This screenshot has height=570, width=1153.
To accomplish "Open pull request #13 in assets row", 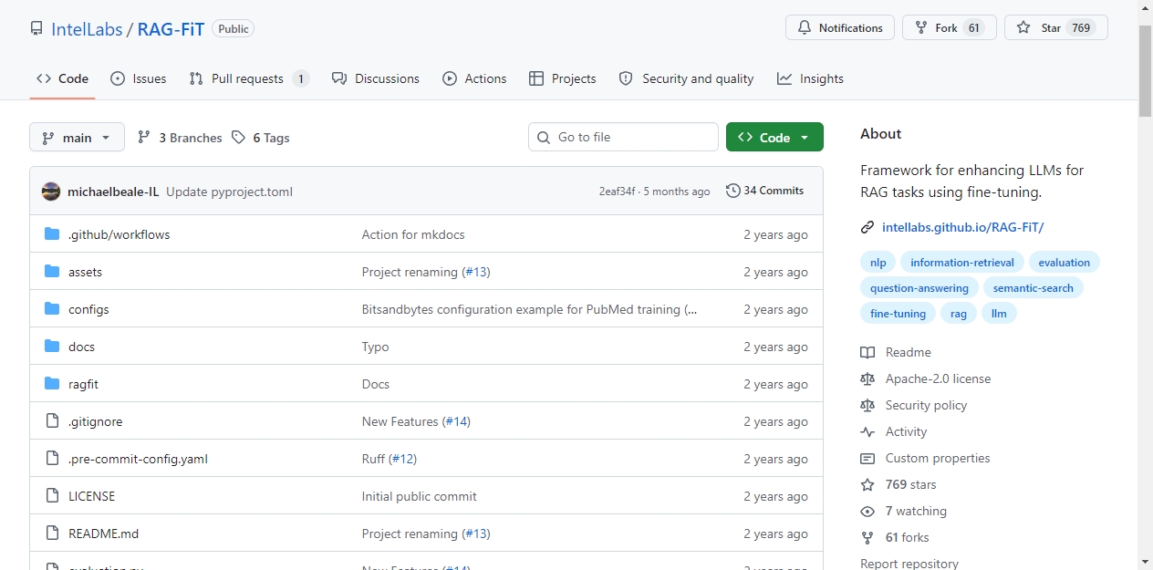I will [476, 272].
